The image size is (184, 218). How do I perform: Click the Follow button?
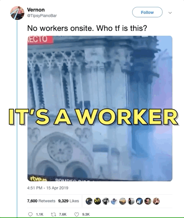point(147,12)
